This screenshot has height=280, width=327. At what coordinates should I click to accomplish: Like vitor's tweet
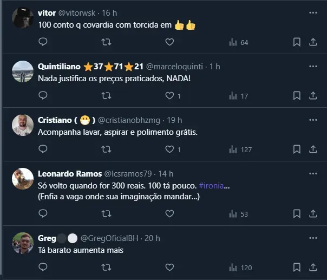169,42
